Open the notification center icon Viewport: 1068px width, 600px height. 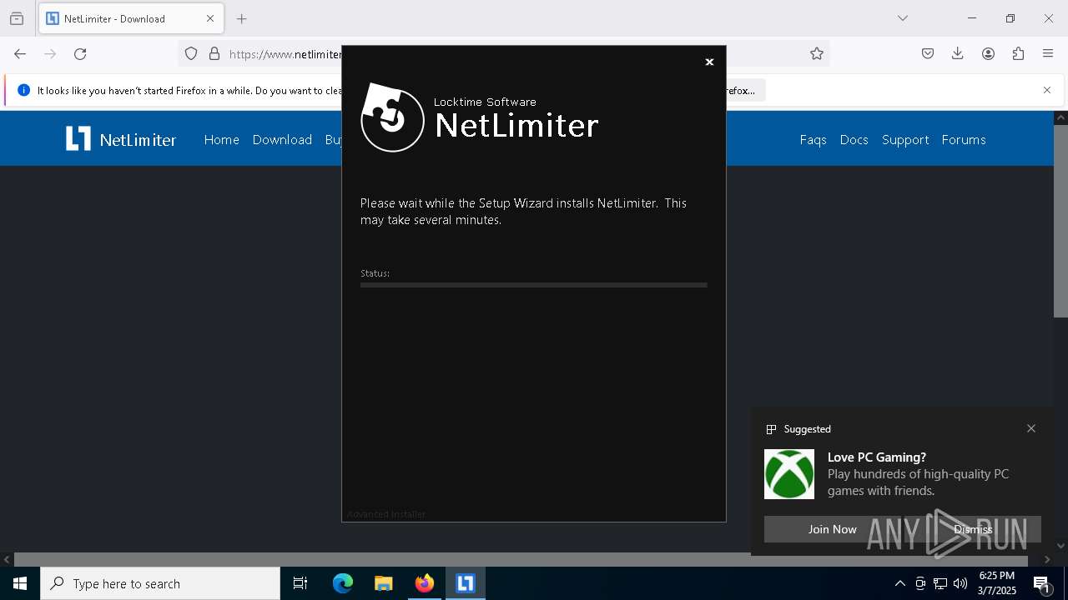coord(1042,583)
